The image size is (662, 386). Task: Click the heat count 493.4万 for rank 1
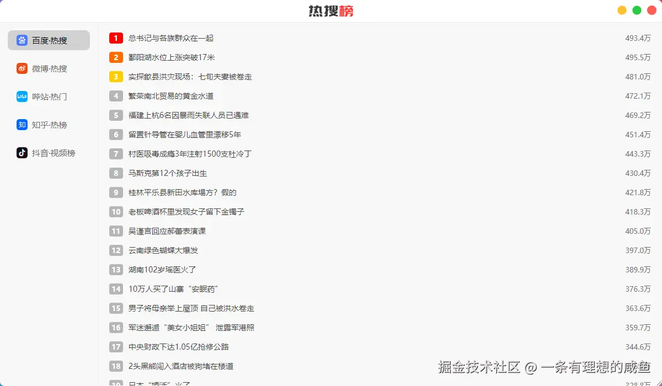(638, 38)
